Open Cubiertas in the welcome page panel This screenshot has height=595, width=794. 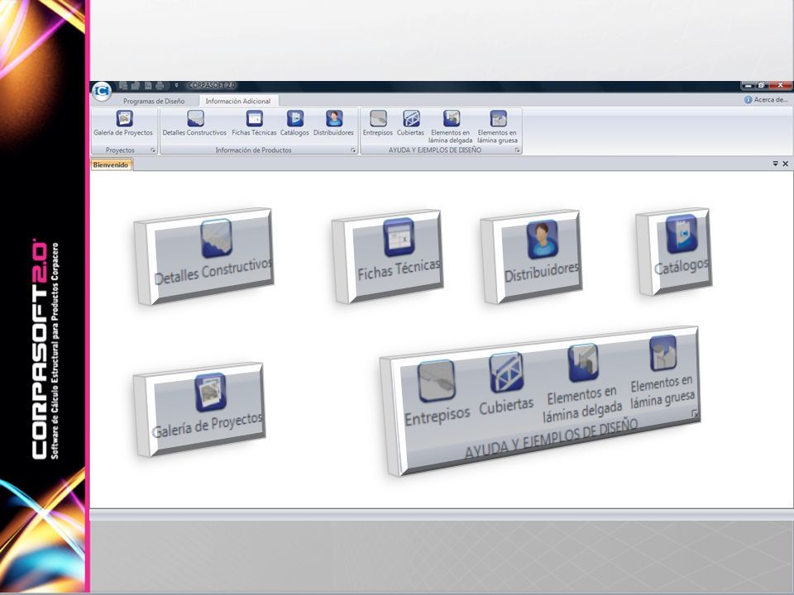tap(506, 384)
